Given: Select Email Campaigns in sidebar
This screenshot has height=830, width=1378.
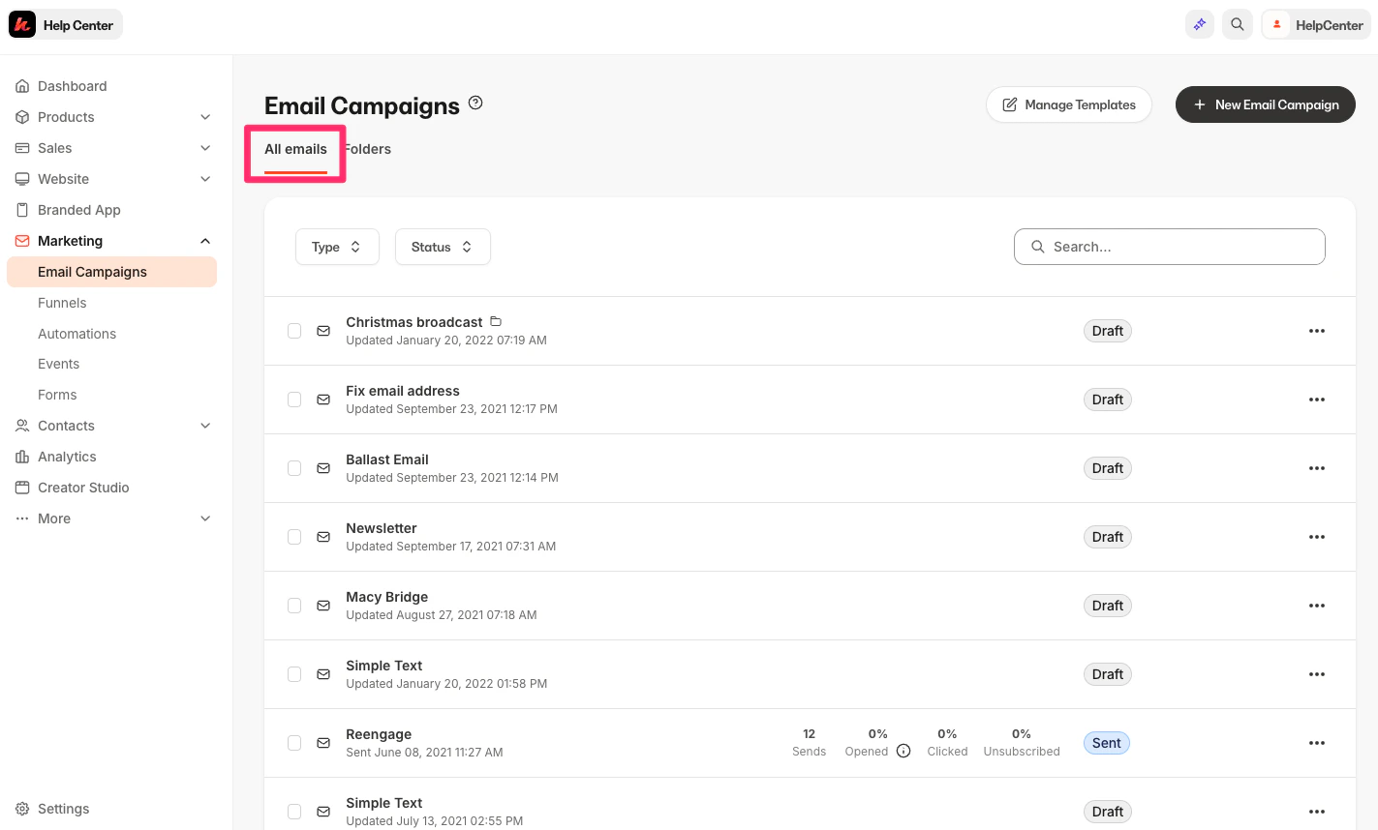Looking at the screenshot, I should tap(111, 272).
